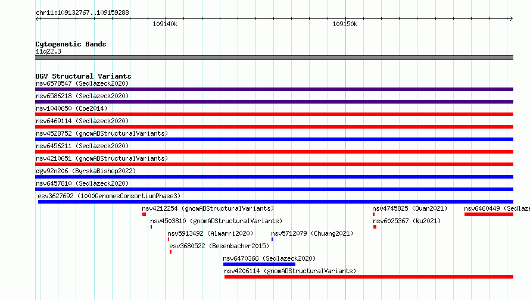Open nsv4212254 (gnomADStructuralVariants) label

pyautogui.click(x=208, y=208)
